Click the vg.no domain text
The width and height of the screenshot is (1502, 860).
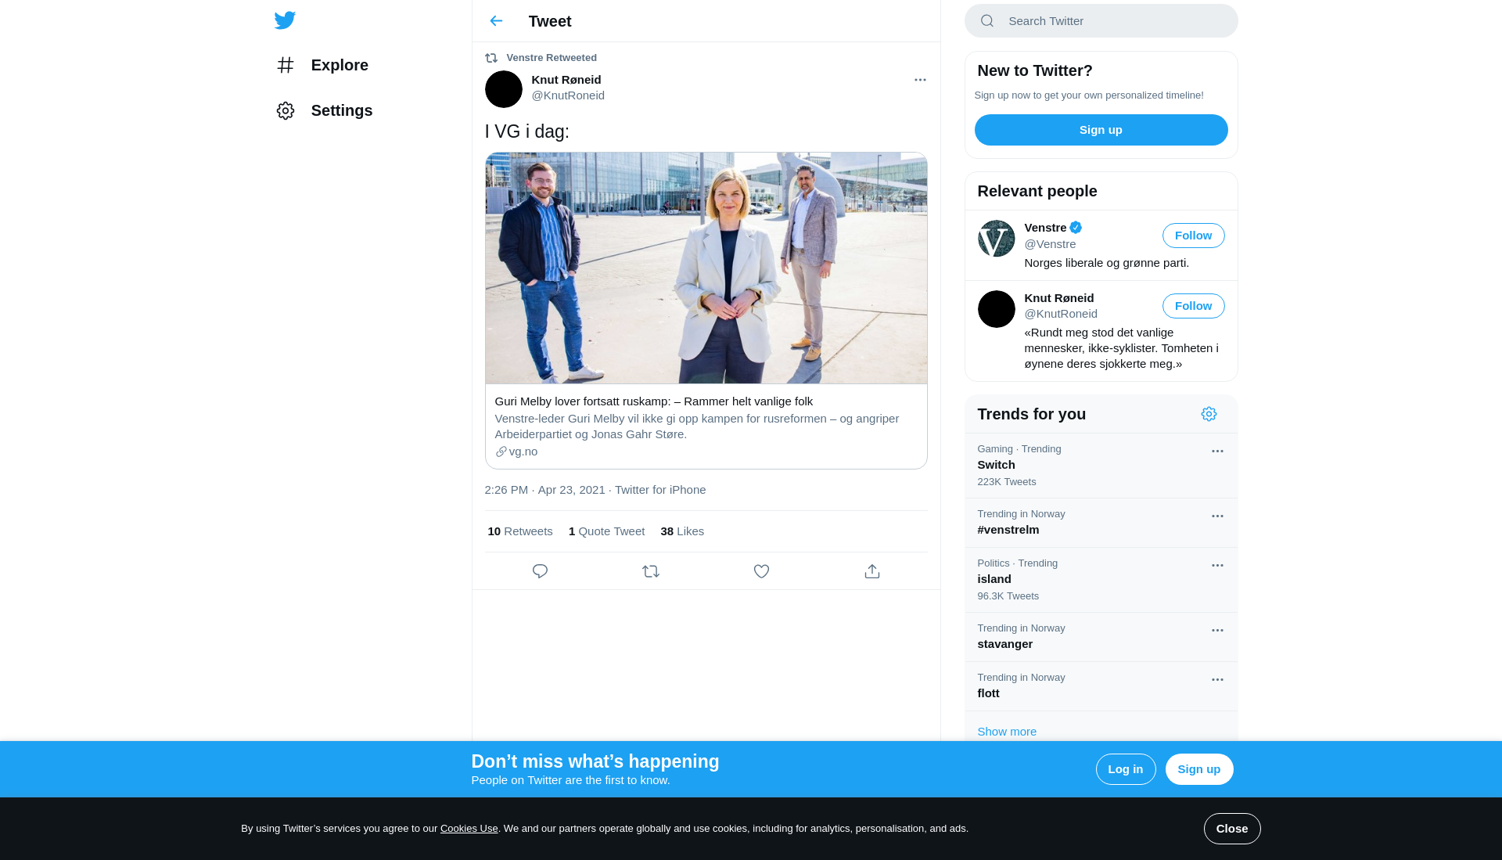tap(523, 452)
